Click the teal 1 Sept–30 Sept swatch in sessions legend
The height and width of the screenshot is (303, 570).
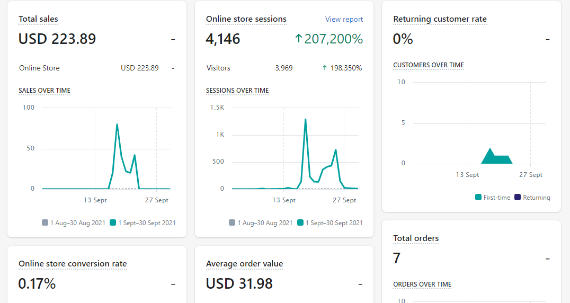[x=300, y=222]
